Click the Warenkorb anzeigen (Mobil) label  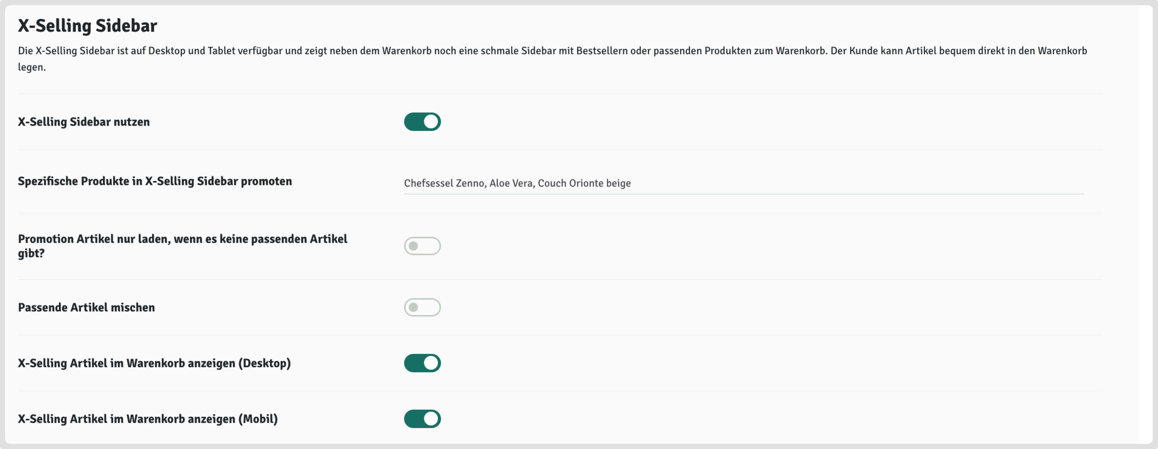148,419
